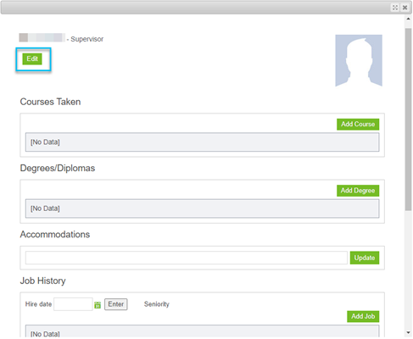Focus the Accommodations text field
The height and width of the screenshot is (339, 413).
187,258
